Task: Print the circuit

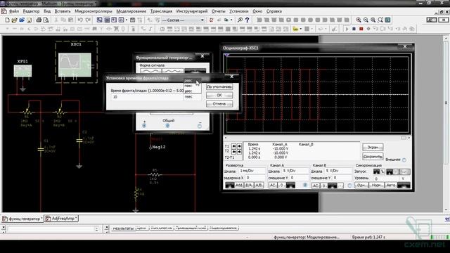Action: point(39,20)
